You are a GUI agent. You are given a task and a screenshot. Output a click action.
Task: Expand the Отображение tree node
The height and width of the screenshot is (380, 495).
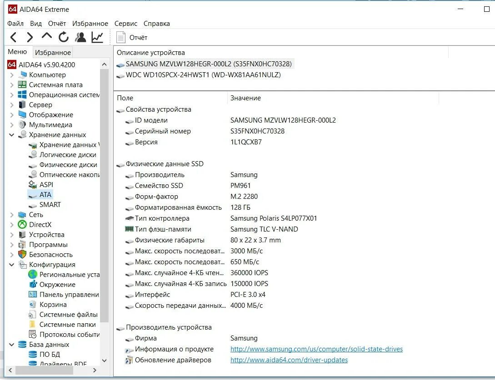click(x=12, y=115)
